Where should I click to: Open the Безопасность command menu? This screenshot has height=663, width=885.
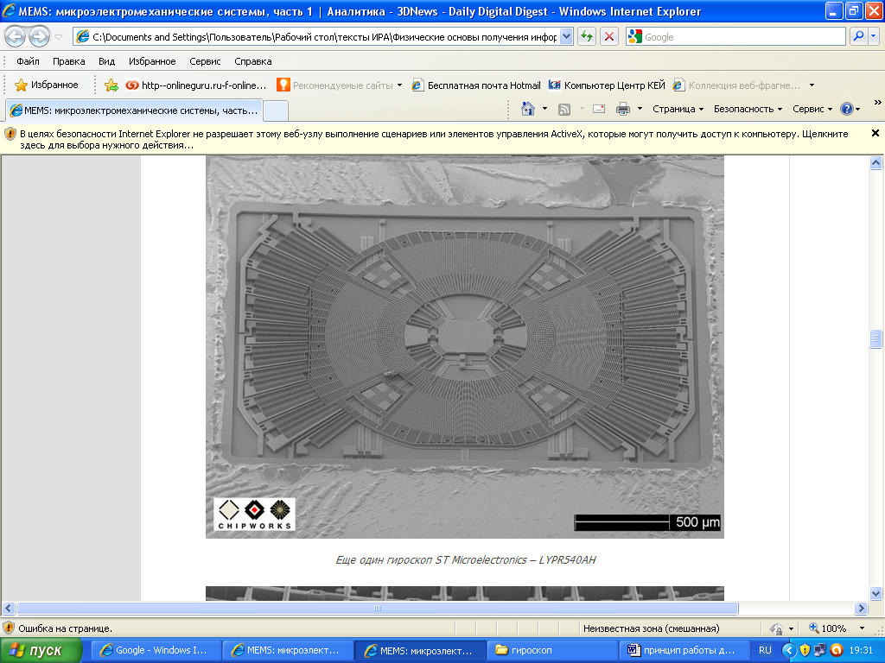[748, 109]
